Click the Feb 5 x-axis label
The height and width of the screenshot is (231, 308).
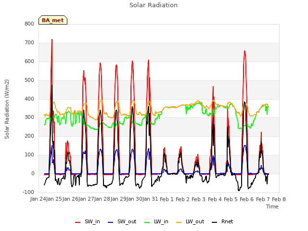coord(231,199)
